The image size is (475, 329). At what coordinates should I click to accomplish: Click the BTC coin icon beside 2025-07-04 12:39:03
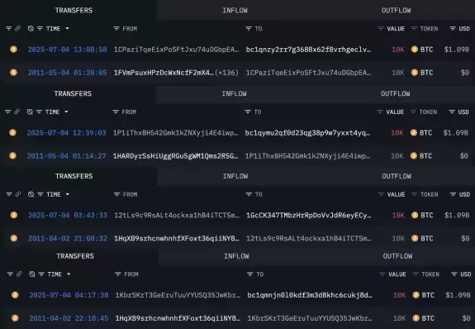pyautogui.click(x=12, y=132)
